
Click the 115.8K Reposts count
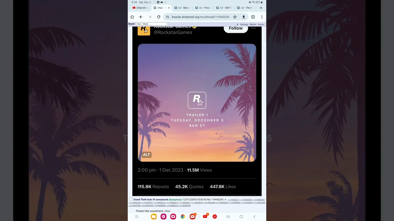click(x=153, y=187)
